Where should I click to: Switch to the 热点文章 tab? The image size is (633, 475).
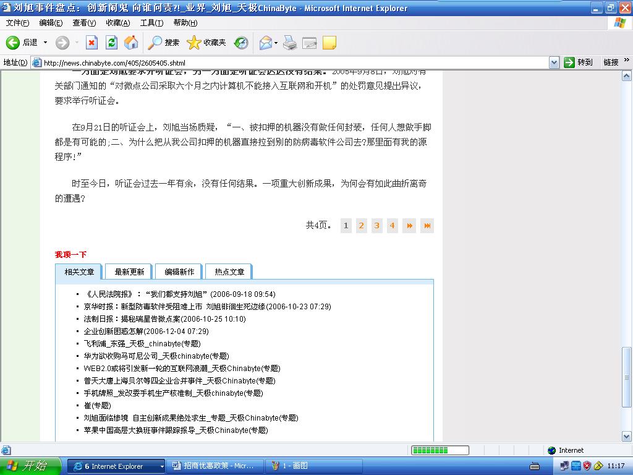pos(229,272)
